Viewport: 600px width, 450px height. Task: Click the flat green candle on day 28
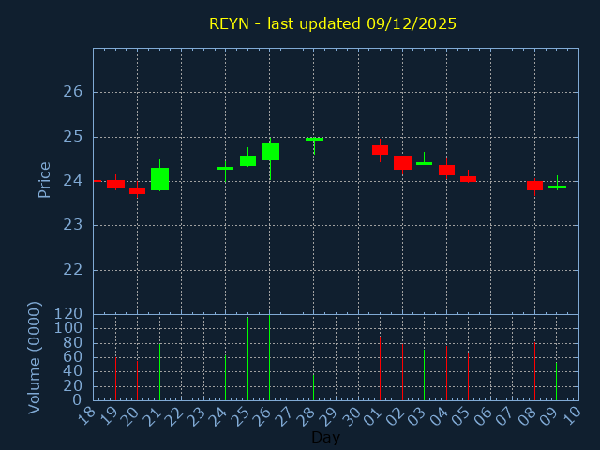[314, 139]
